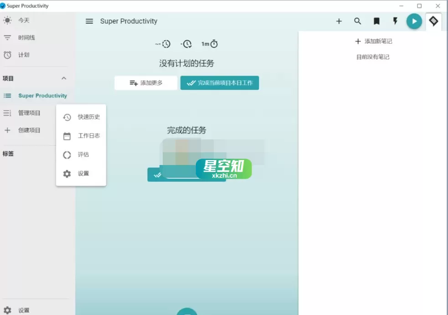Click the bookmark icon at top
This screenshot has width=448, height=315.
point(376,21)
